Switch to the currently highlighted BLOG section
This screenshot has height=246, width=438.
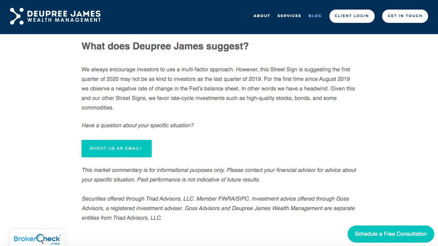tap(315, 16)
